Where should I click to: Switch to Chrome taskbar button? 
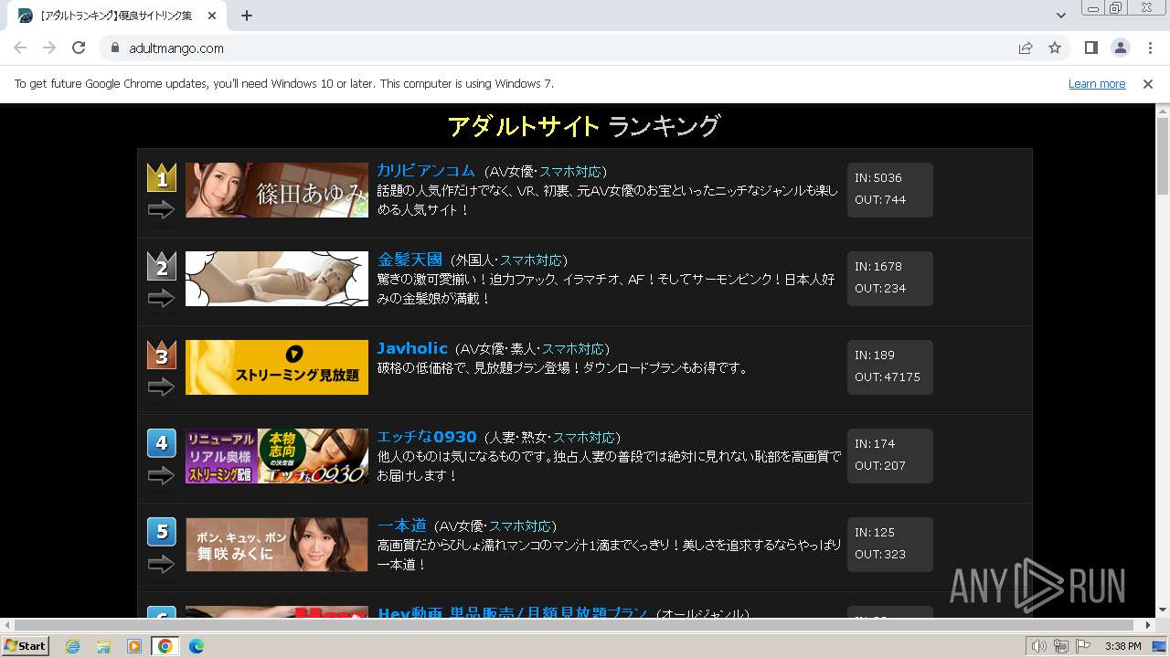tap(165, 646)
